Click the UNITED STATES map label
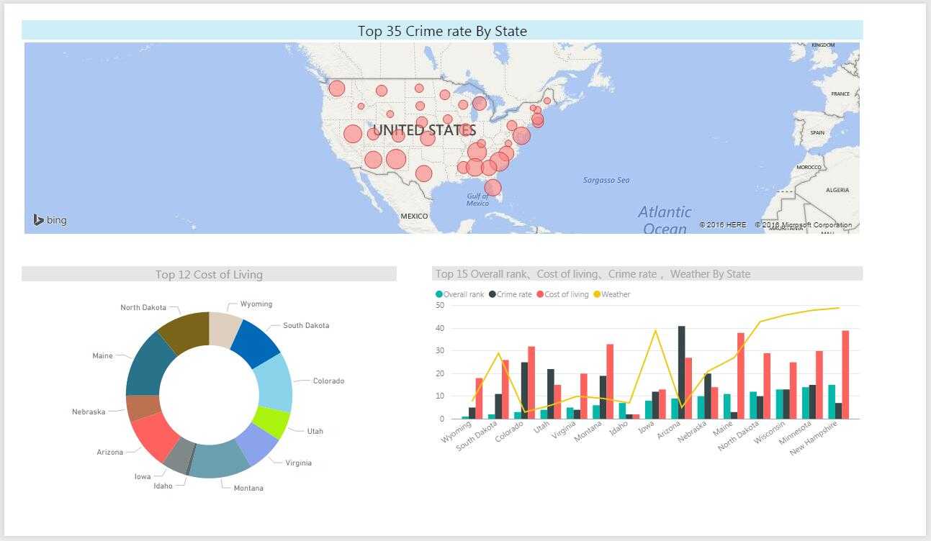The image size is (931, 541). pos(424,130)
